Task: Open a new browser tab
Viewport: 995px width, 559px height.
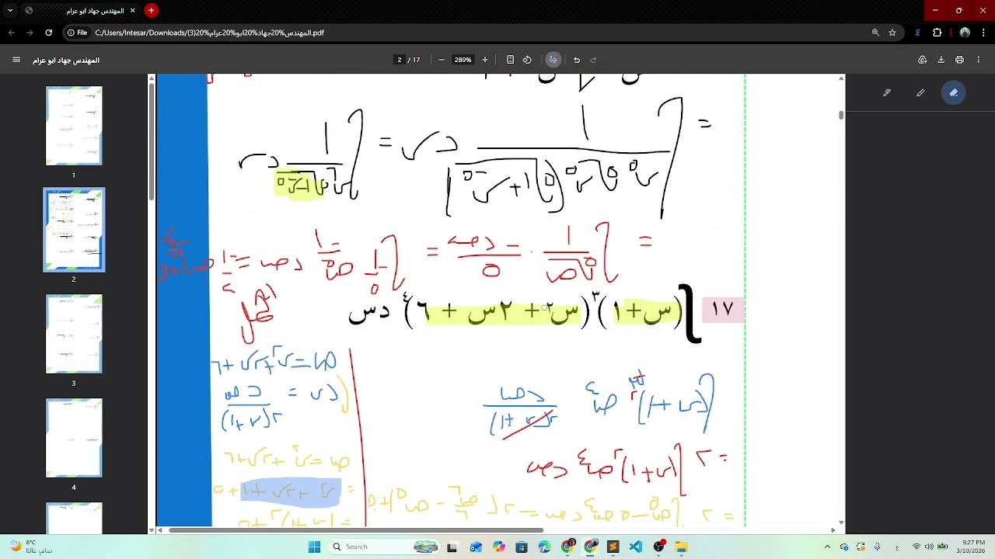Action: click(x=151, y=10)
